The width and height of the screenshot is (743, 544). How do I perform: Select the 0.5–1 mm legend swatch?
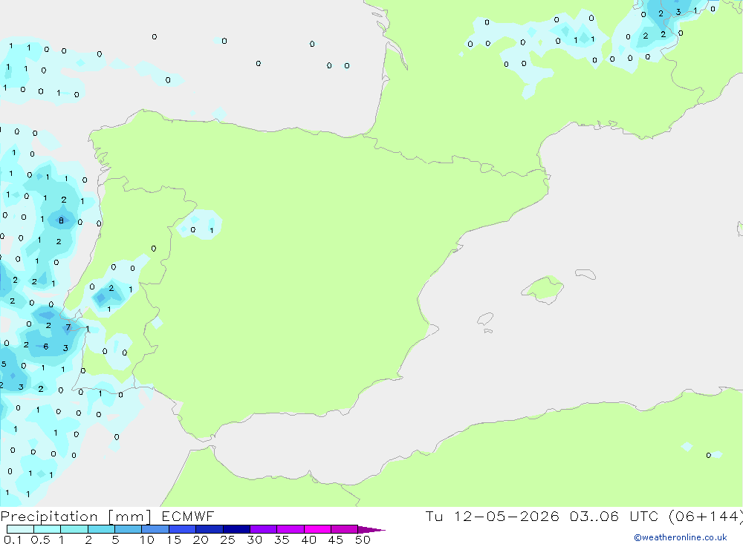click(x=48, y=529)
